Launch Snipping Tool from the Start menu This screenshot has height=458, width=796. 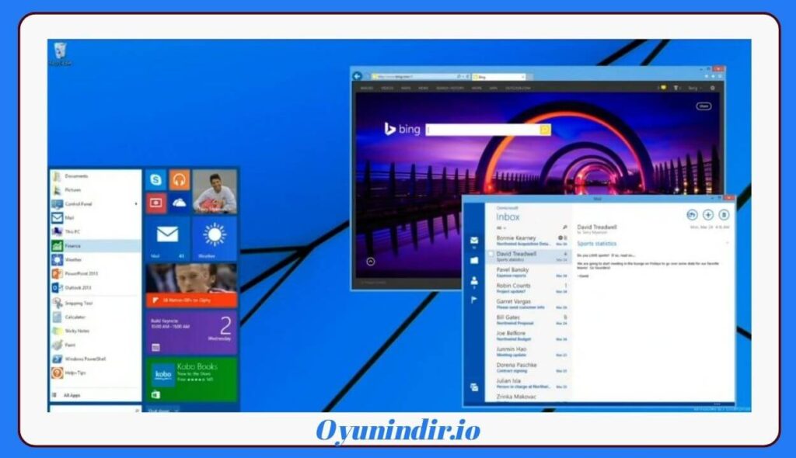(96, 304)
